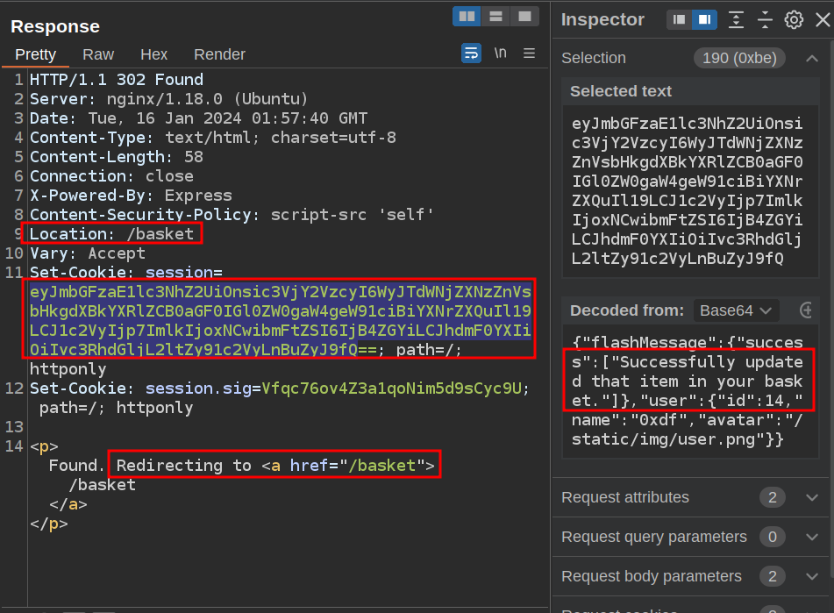The width and height of the screenshot is (834, 613).
Task: Open Inspector settings gear
Action: (794, 19)
